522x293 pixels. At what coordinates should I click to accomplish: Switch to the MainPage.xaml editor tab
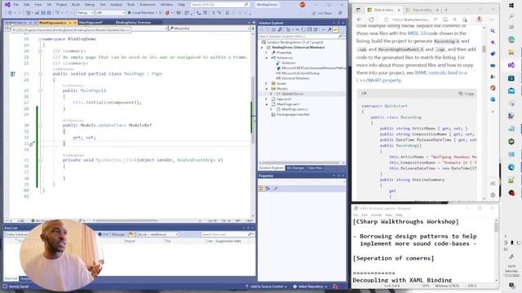click(x=91, y=22)
